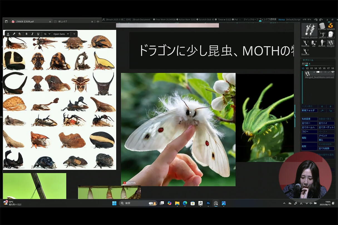Click the 複製 (duplicate) button in the subtool panel

pyautogui.click(x=309, y=137)
